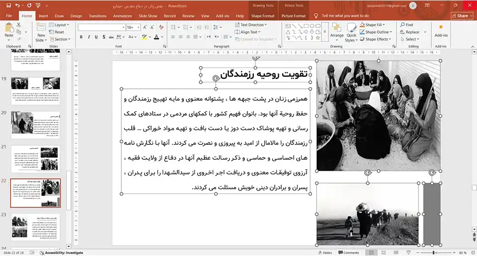Screen dimensions: 477x256
Task: Toggle Justify paragraph alignment
Action: pos(196,37)
